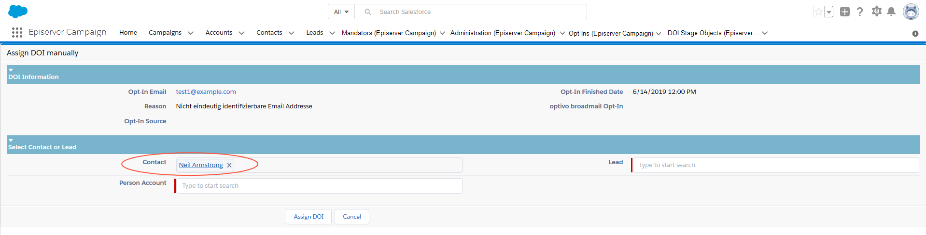The width and height of the screenshot is (926, 235).
Task: Expand the All search scope dropdown
Action: pyautogui.click(x=341, y=12)
